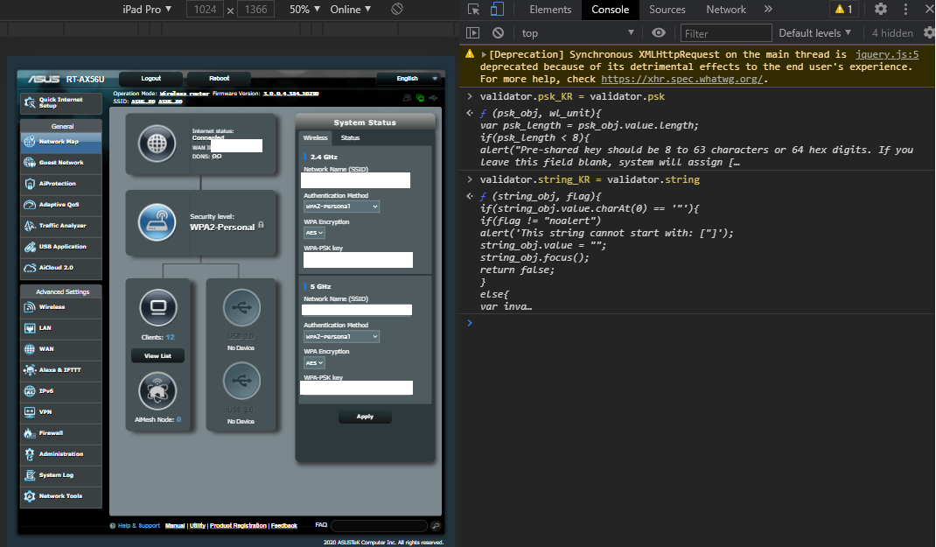Select the router icon in network map
The image size is (936, 547).
pyautogui.click(x=157, y=222)
